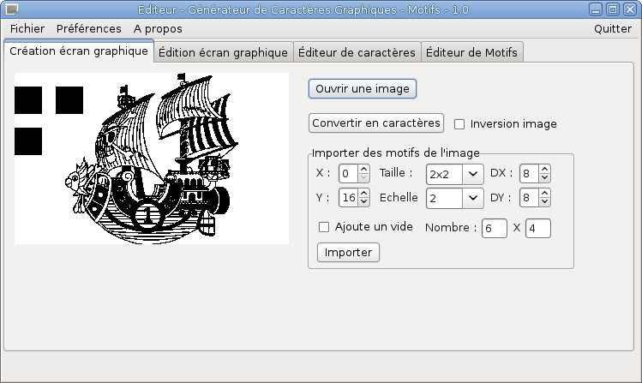Click Convertir en caractères button
The width and height of the screenshot is (642, 383).
(376, 123)
